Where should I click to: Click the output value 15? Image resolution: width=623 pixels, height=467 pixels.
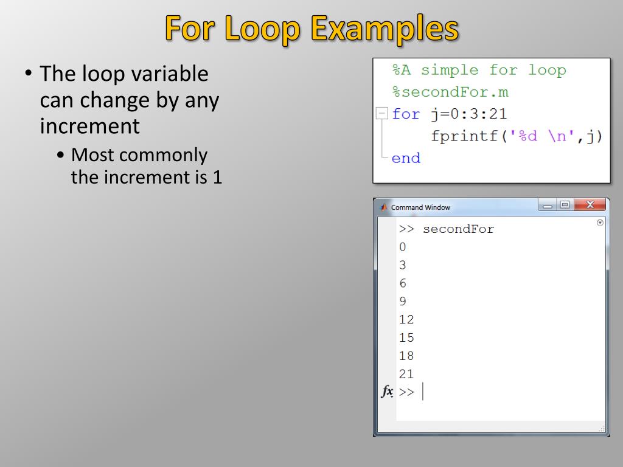point(406,337)
